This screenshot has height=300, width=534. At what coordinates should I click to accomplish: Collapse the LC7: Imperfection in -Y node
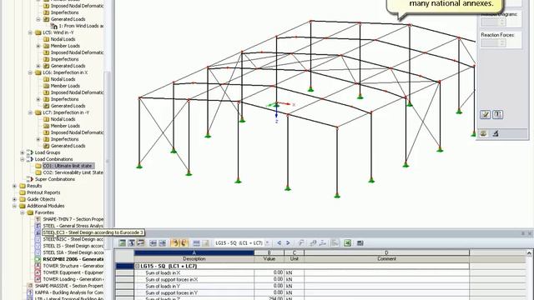pyautogui.click(x=30, y=112)
